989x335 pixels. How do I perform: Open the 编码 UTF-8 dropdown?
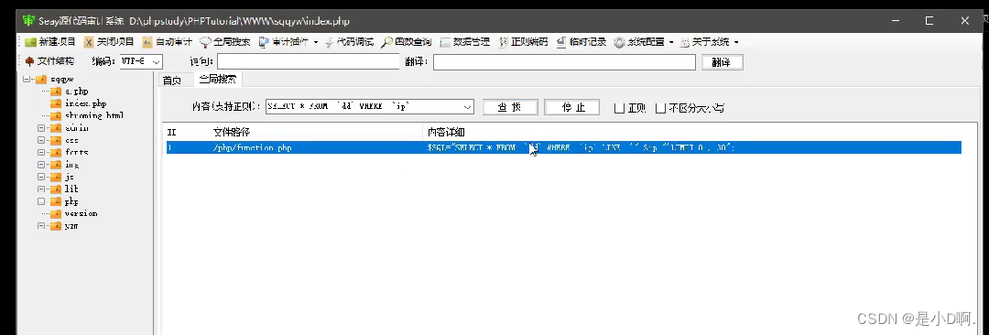pos(158,61)
